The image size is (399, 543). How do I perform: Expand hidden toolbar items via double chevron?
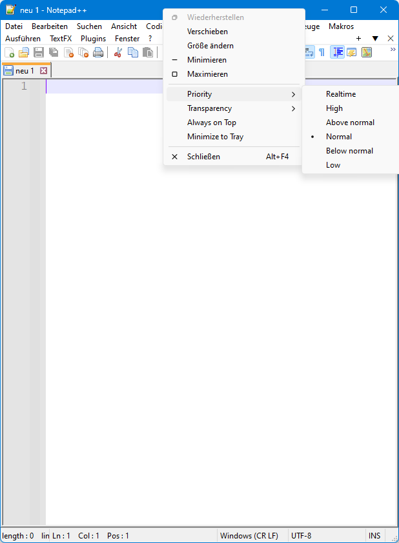coord(393,50)
